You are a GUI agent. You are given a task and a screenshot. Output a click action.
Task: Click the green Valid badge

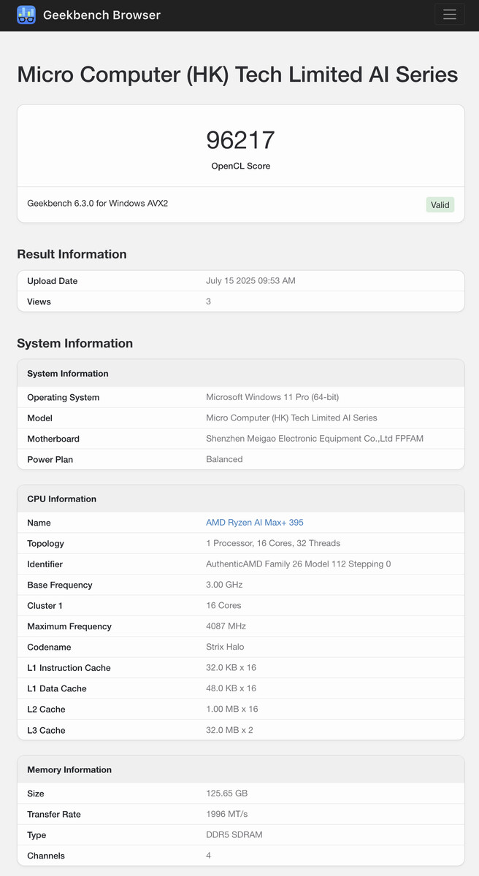pos(440,204)
